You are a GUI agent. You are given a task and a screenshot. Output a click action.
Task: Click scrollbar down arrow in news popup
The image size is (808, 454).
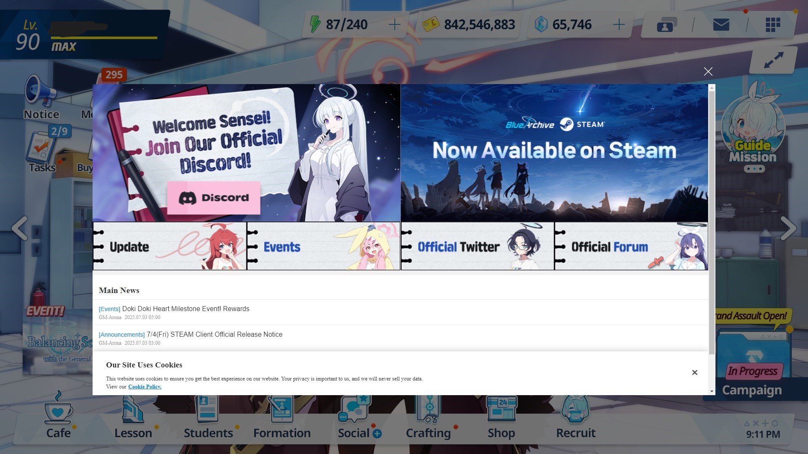[712, 391]
